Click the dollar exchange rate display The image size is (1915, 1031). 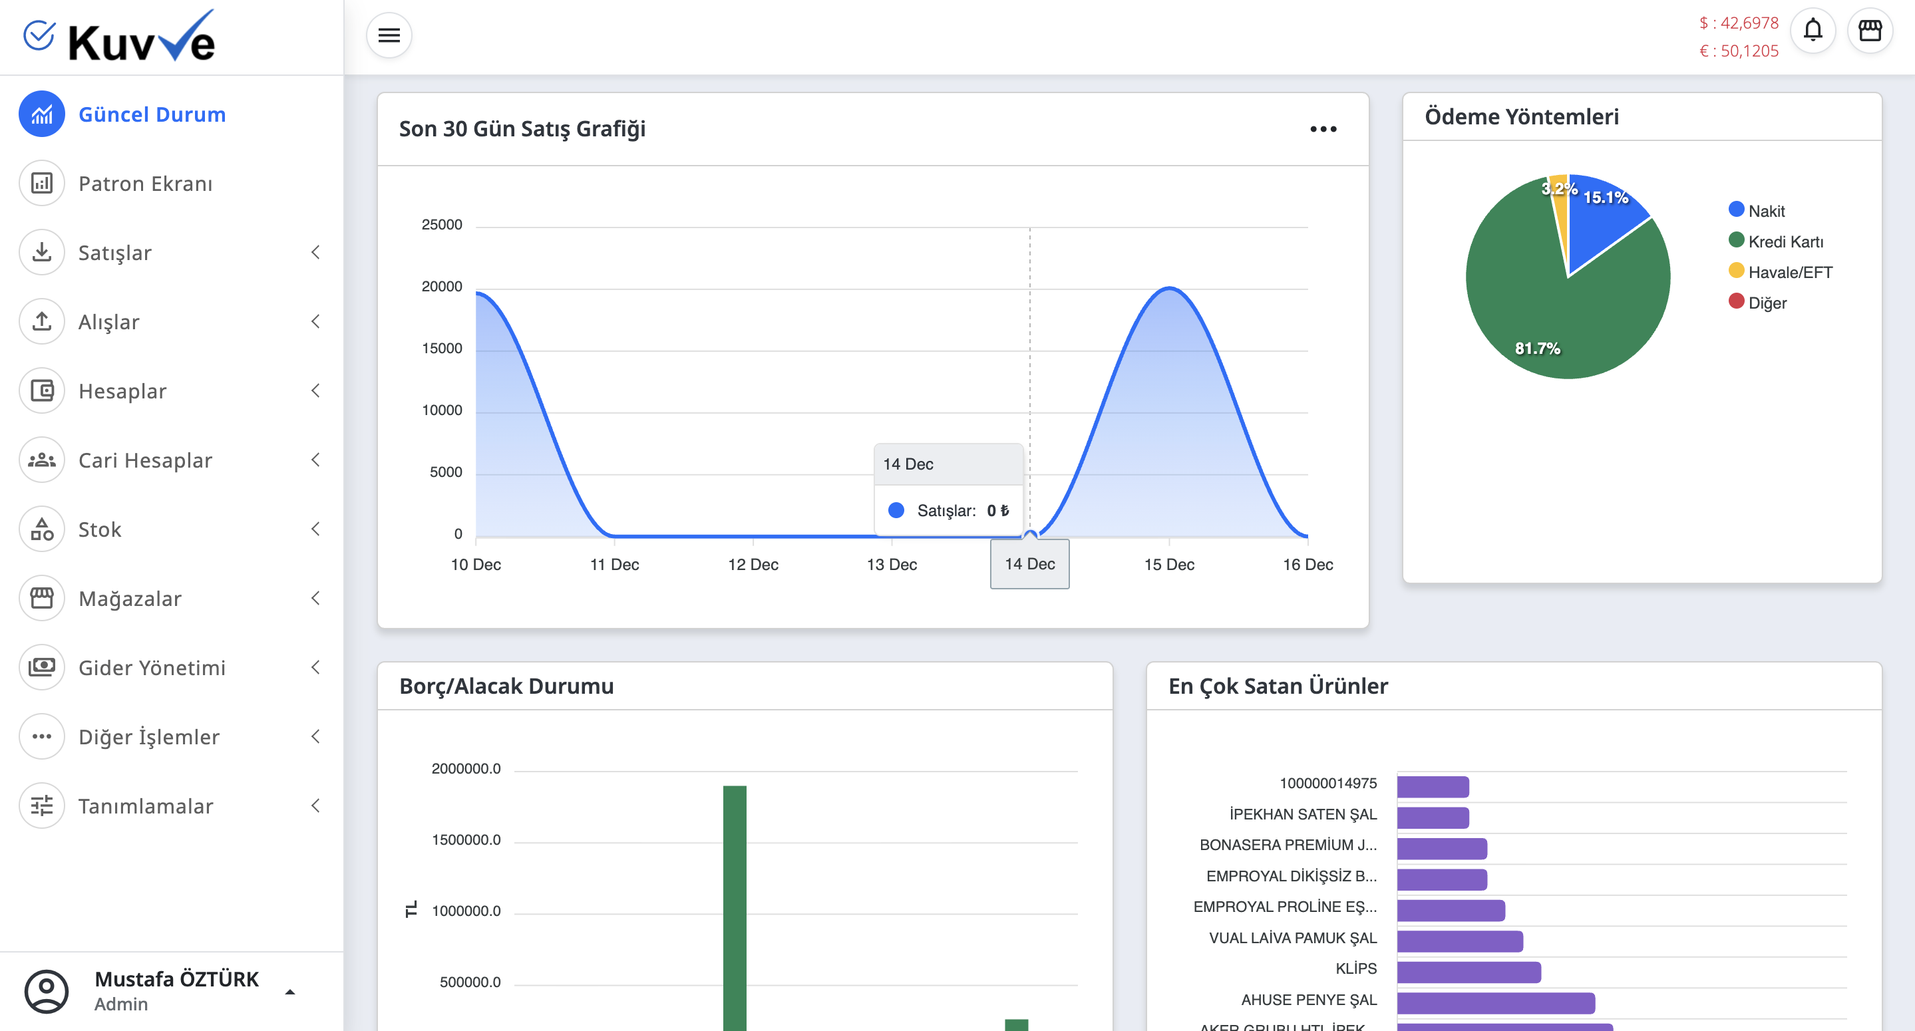pyautogui.click(x=1739, y=23)
